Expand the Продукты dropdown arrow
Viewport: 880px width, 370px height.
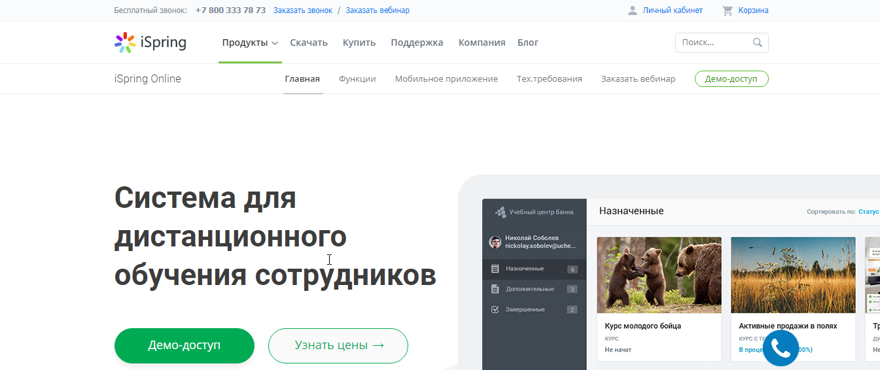[x=275, y=43]
